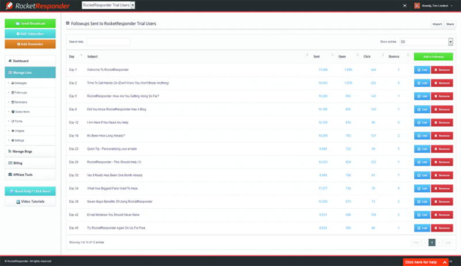Collapse the Manage Lists sidebar section
The image size is (461, 266).
point(30,73)
